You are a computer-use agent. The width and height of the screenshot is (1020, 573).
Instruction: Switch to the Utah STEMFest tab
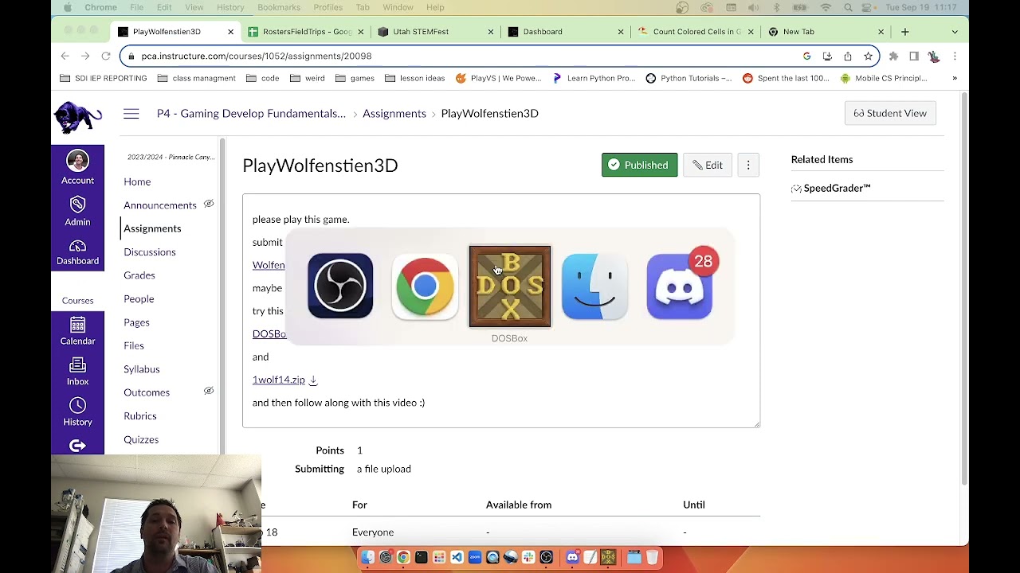point(437,32)
